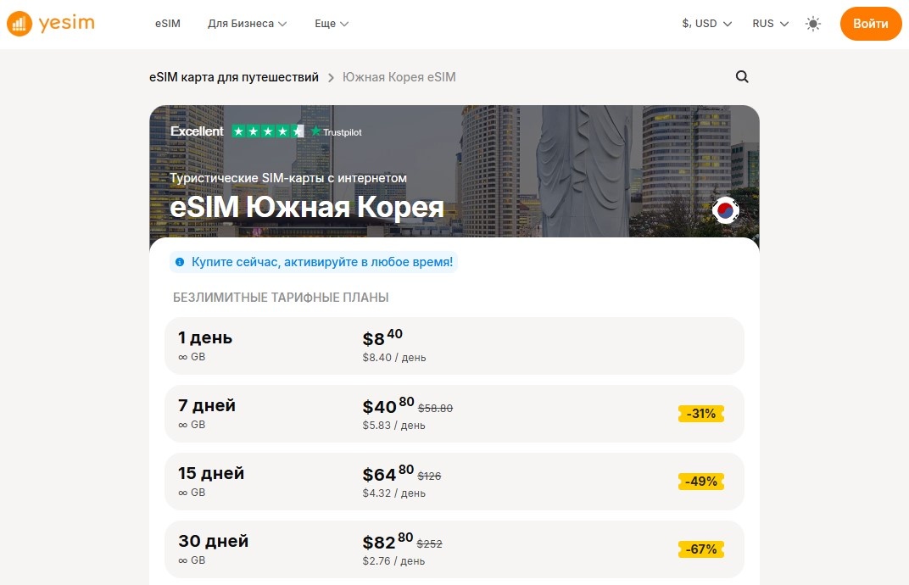
Task: Click the info icon in the blue banner
Action: (x=178, y=262)
